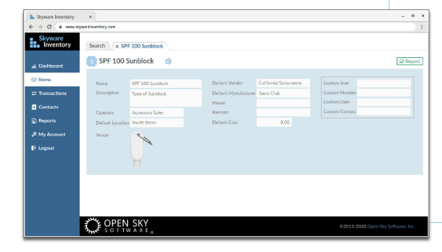
Task: Close the SPF 100 Sunblock tab
Action: (117, 47)
